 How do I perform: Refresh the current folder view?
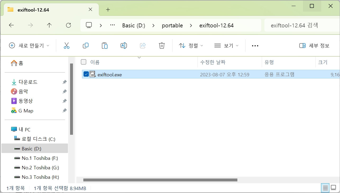tap(68, 25)
